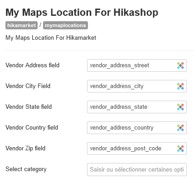Click the Vendor City Field label
Image resolution: width=194 pixels, height=186 pixels.
click(x=28, y=86)
